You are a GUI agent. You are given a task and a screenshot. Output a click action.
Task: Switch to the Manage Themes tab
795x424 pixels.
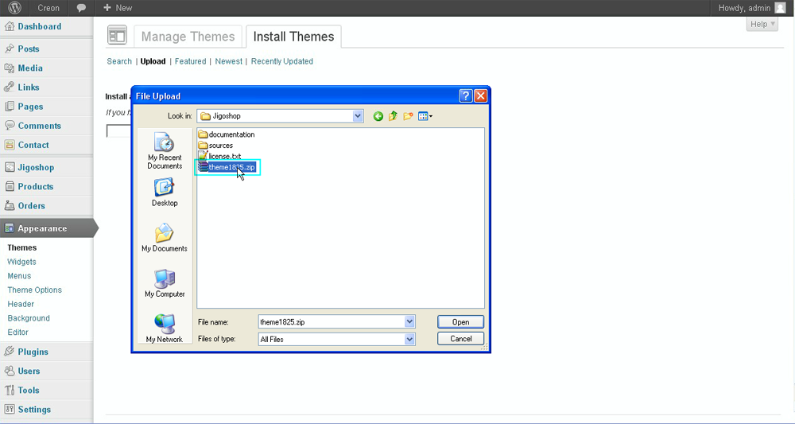188,37
